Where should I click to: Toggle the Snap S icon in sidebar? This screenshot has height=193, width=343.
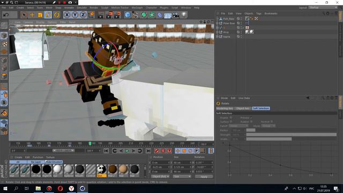point(4,102)
